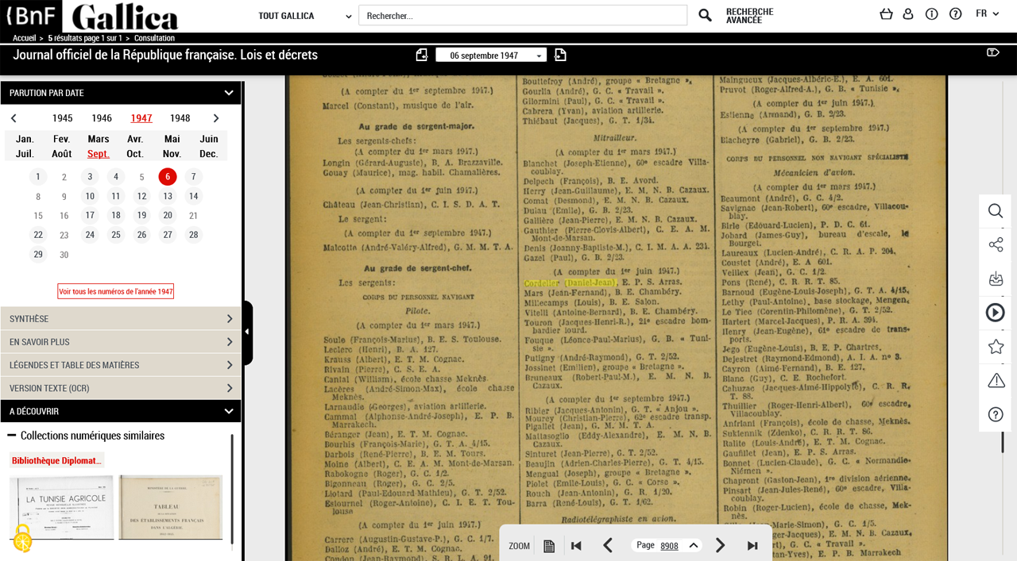Click the Gallica logo
1017x561 pixels.
coord(125,16)
